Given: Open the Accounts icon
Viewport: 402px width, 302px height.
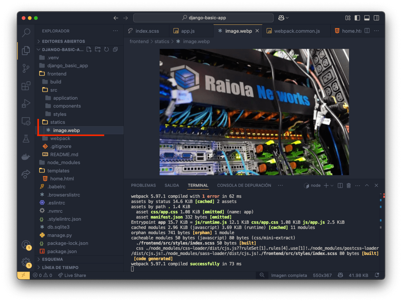Looking at the screenshot, I should coord(26,245).
